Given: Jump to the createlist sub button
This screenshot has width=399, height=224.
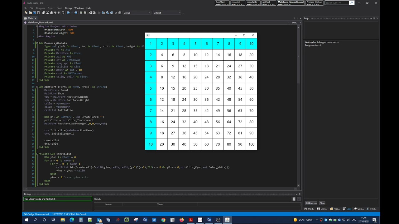Looking at the screenshot, I should (x=238, y=3).
